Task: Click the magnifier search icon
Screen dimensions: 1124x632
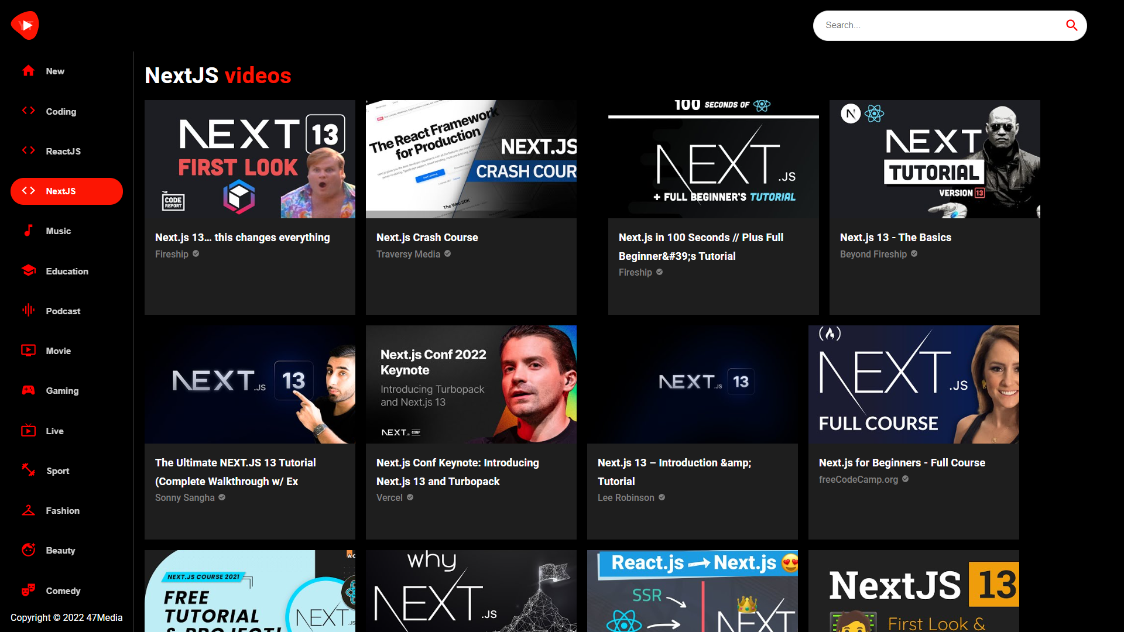Action: tap(1071, 25)
